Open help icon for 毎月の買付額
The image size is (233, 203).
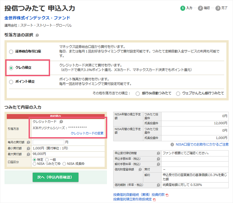28,142
